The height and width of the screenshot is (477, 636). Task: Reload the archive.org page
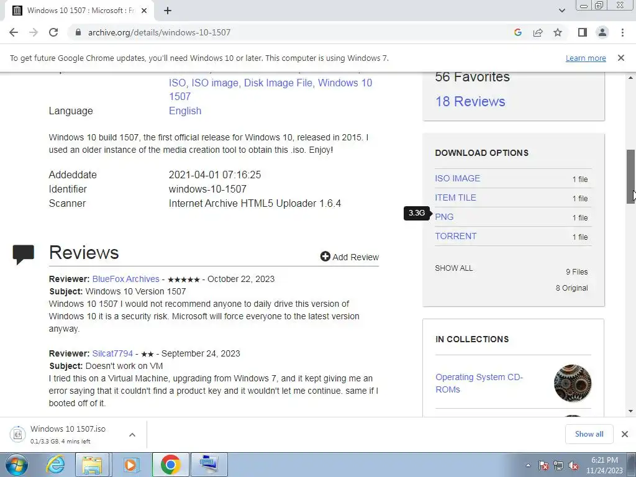tap(53, 32)
